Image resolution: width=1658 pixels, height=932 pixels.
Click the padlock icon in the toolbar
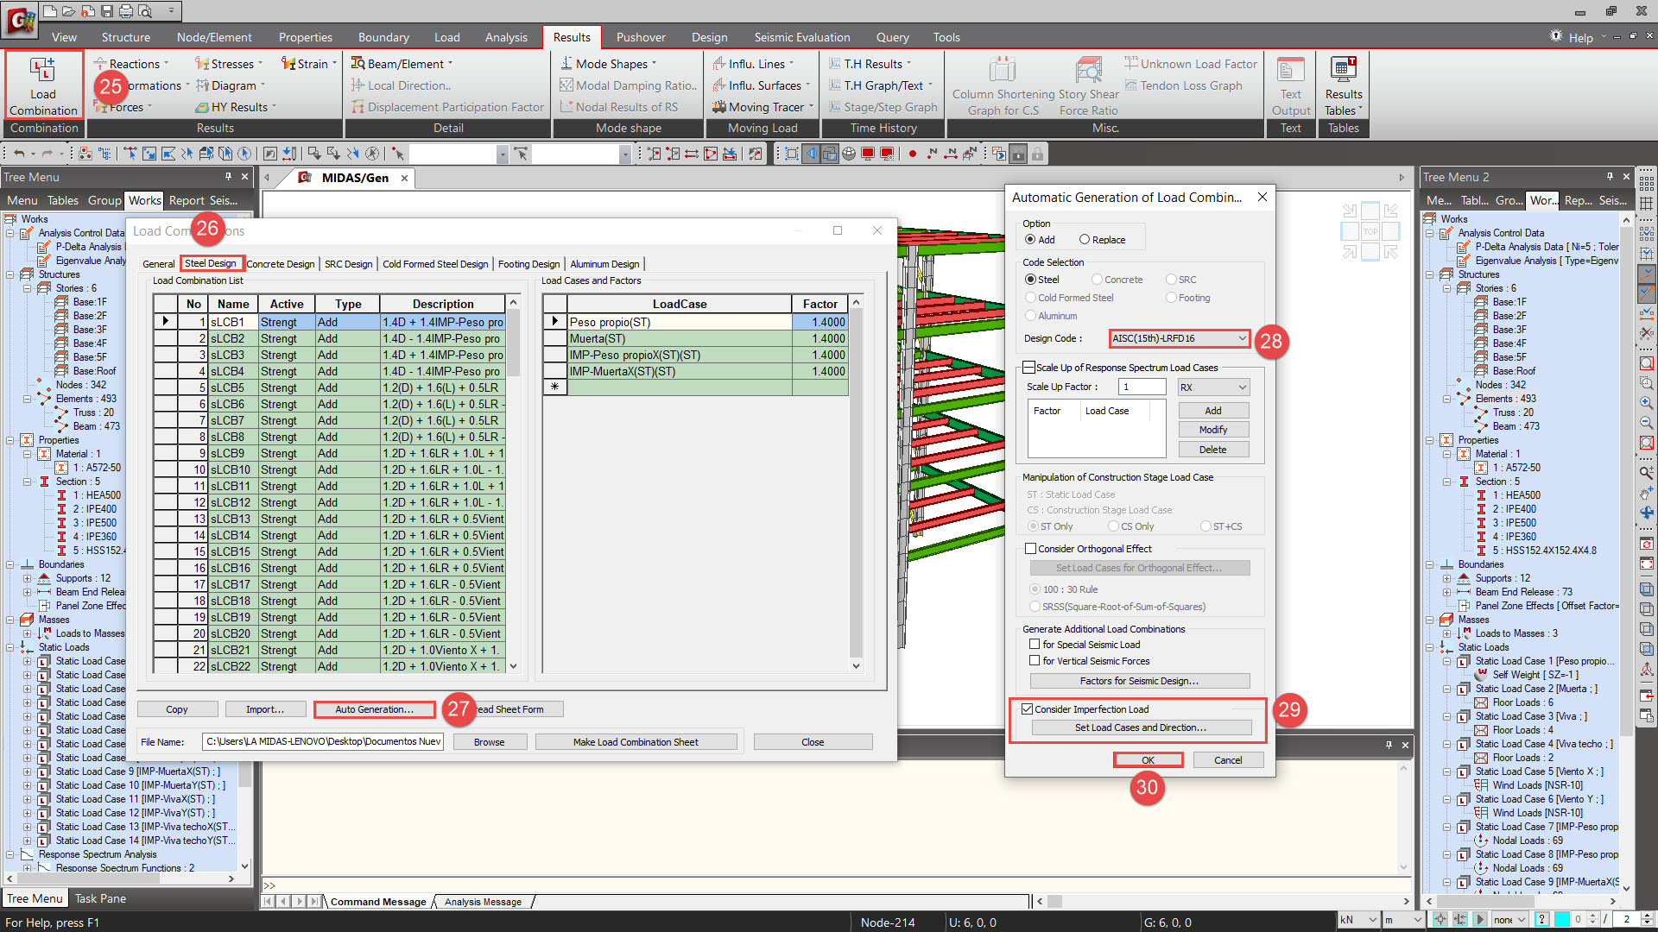click(1037, 154)
